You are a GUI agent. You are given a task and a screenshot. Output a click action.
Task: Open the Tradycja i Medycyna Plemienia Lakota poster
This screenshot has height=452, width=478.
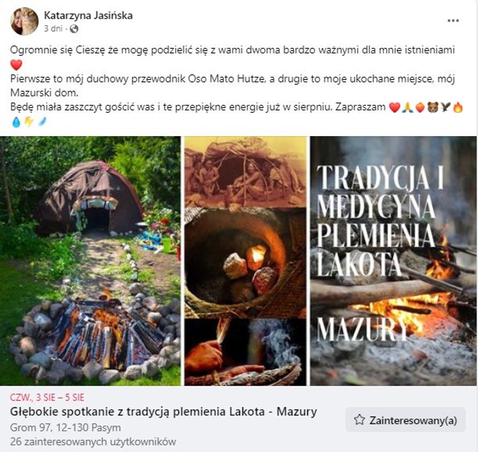tap(394, 261)
